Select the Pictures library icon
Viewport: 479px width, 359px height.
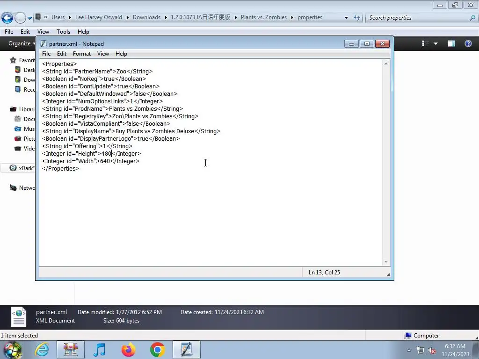tap(18, 138)
